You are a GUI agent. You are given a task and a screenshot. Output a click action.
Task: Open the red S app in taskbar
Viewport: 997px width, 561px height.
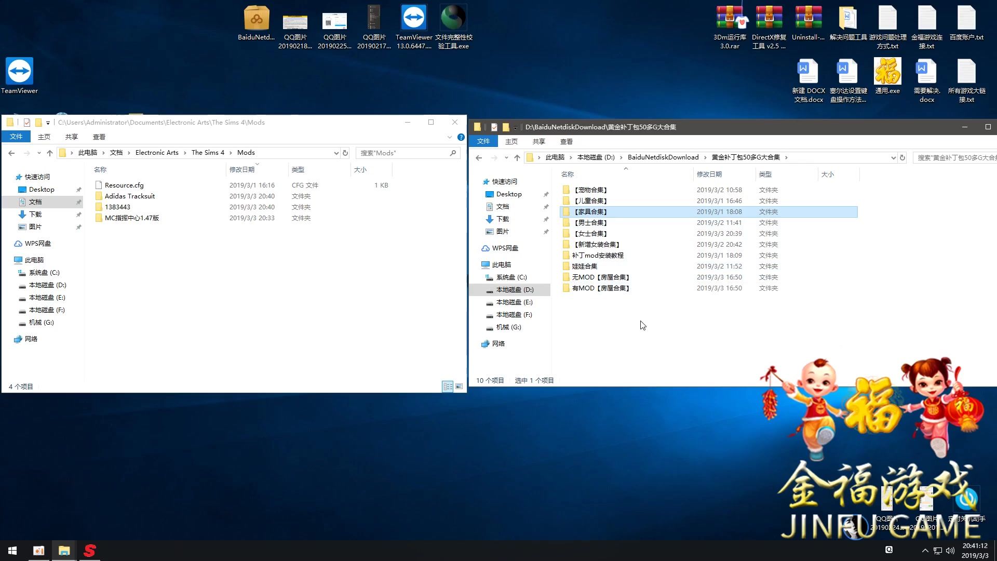point(89,551)
